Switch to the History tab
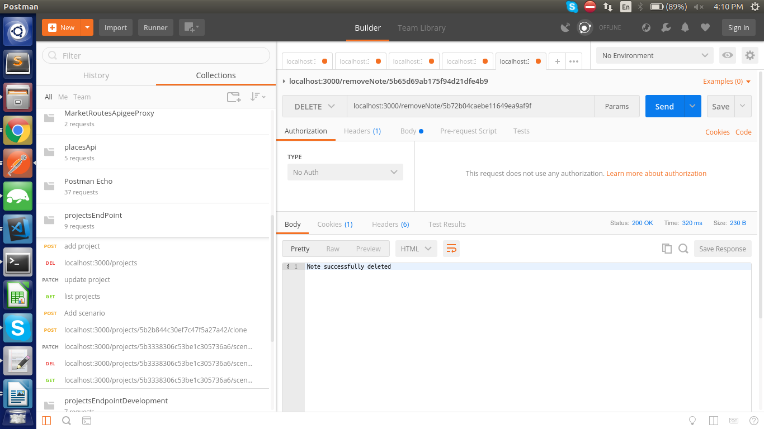Viewport: 764px width, 429px height. [x=96, y=75]
